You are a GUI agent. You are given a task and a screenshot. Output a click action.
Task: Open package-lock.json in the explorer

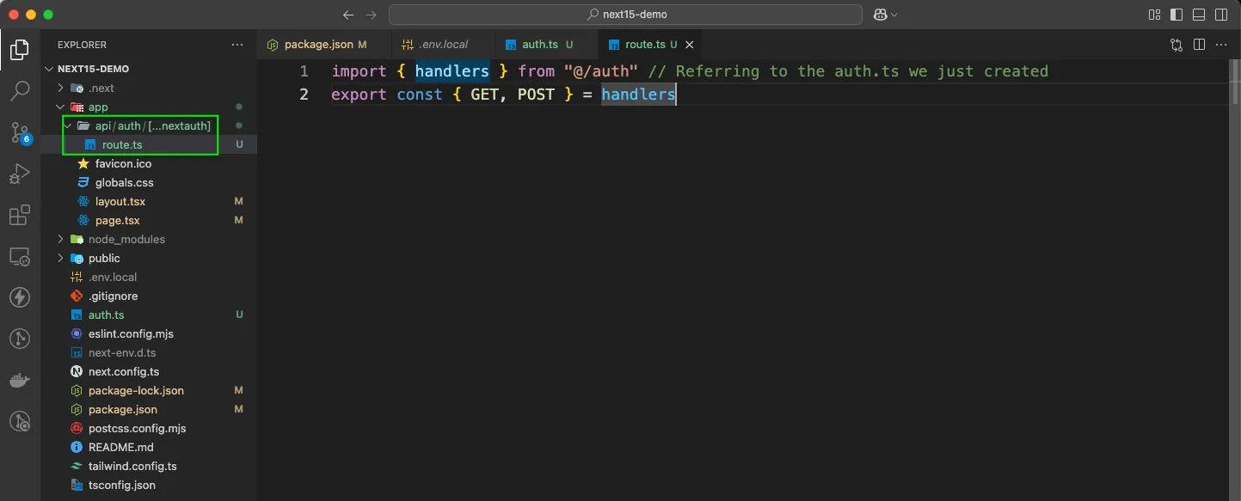click(x=136, y=390)
